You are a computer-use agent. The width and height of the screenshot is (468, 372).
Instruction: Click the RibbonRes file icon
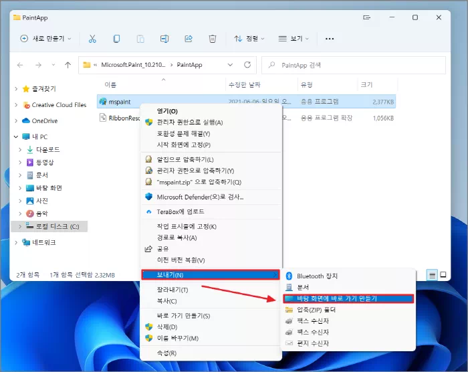pyautogui.click(x=103, y=118)
